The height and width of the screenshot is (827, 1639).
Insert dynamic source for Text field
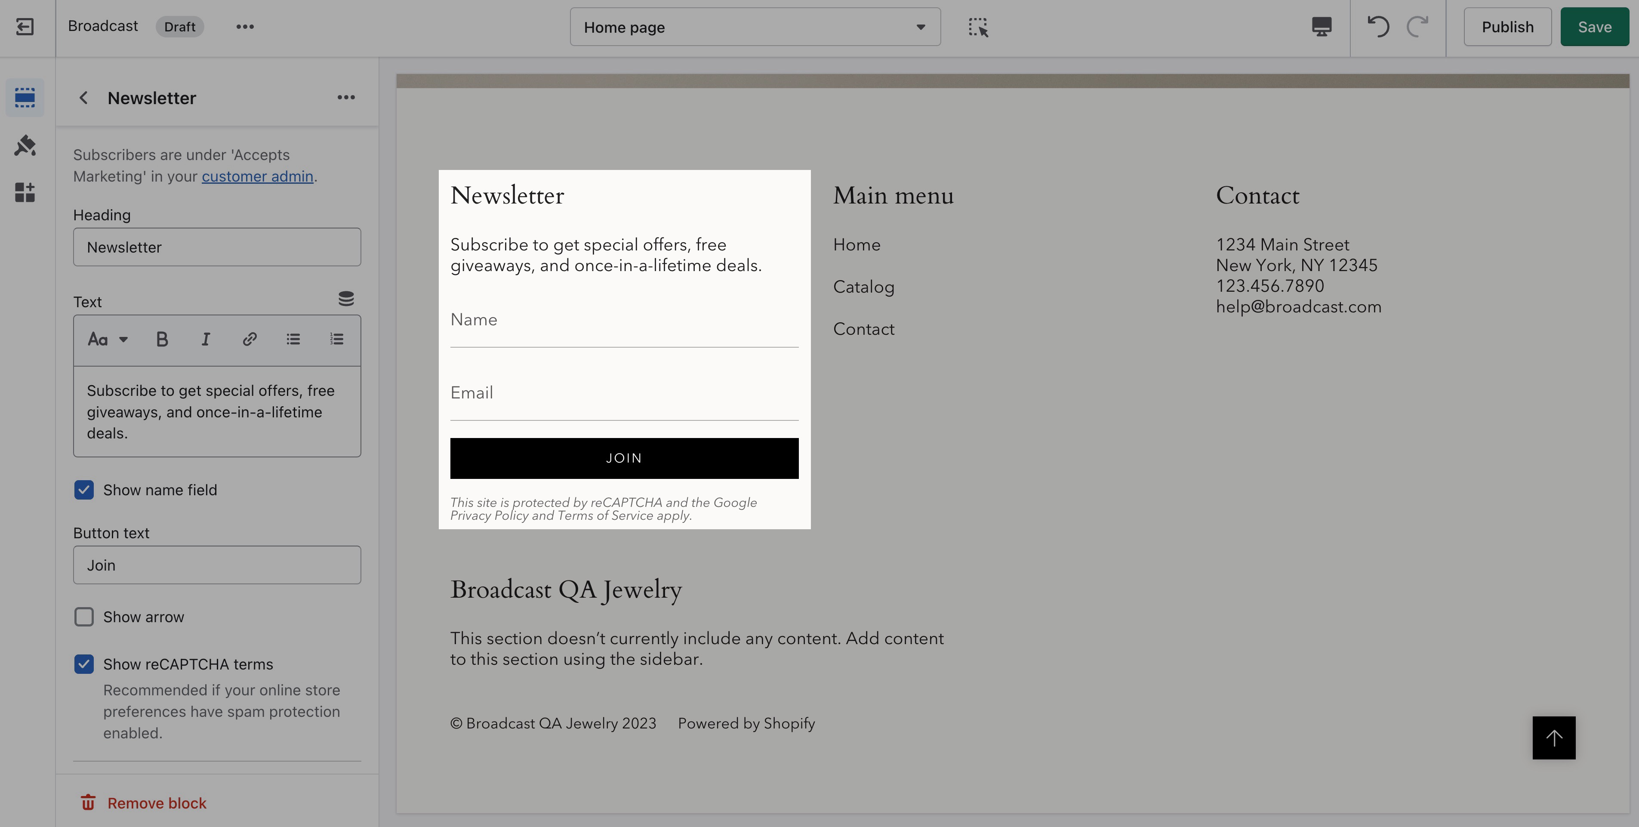point(345,299)
